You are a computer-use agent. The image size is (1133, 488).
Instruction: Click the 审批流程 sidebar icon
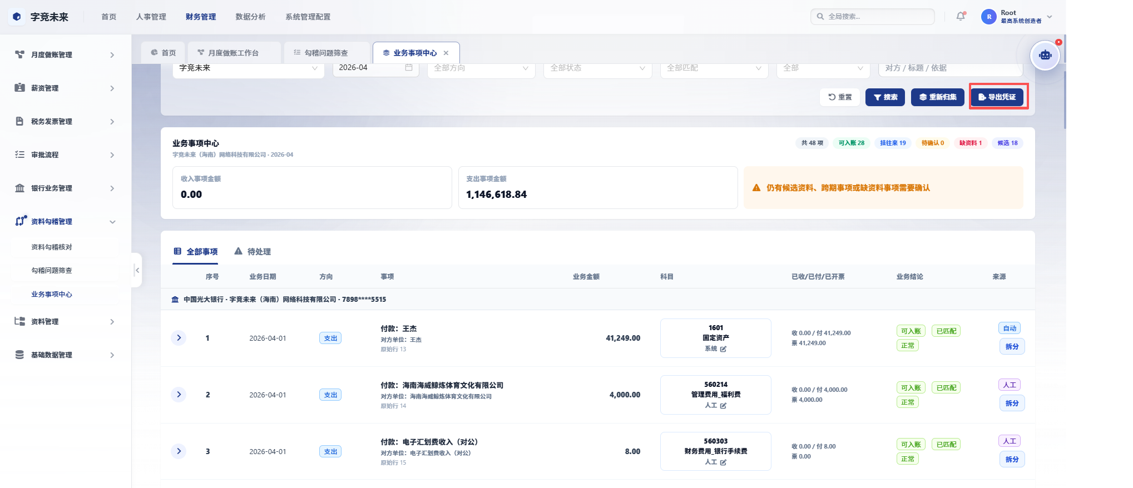pyautogui.click(x=19, y=155)
